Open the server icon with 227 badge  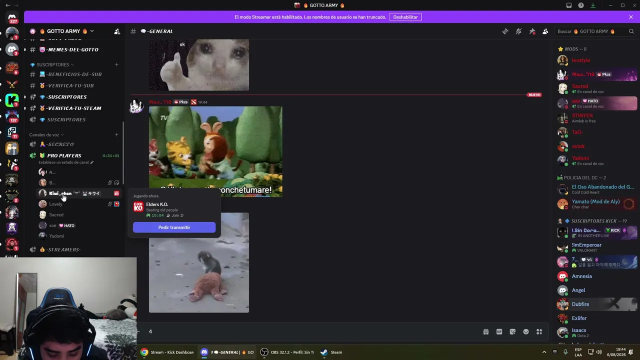[12, 17]
